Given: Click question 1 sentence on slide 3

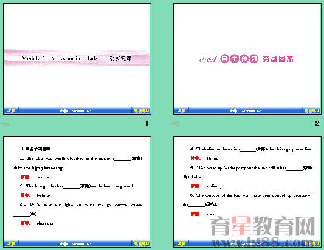Looking at the screenshot, I should tap(77, 163).
